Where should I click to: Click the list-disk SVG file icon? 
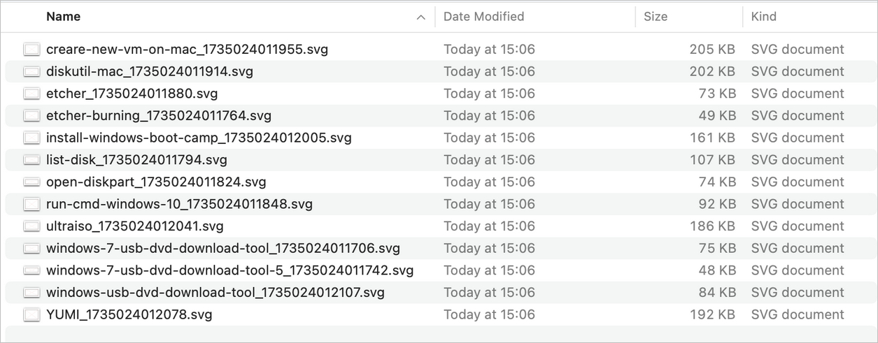click(31, 160)
